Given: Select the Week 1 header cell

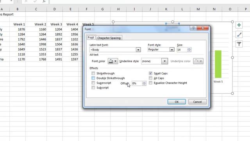Looking at the screenshot, I should [x=18, y=24].
